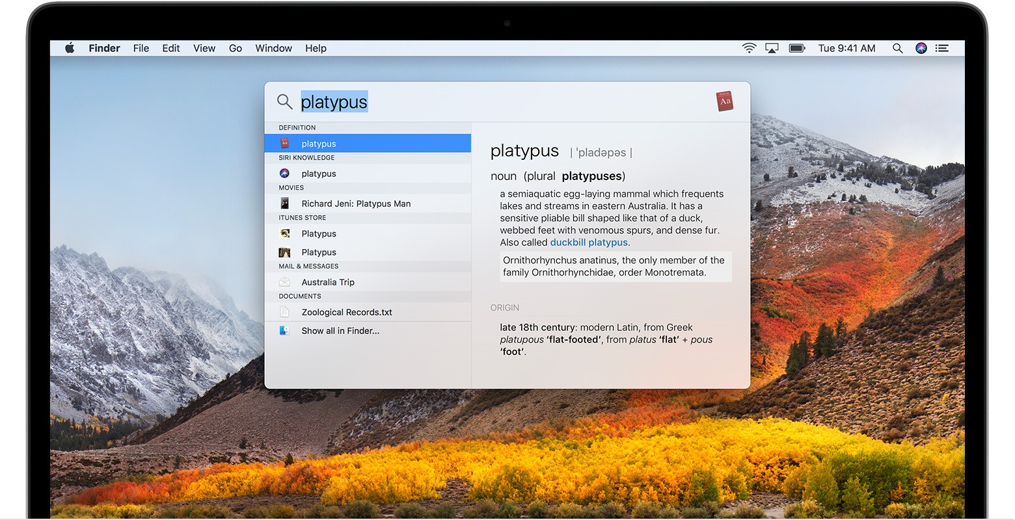Viewport: 1015px width, 520px height.
Task: Open Spotlight magnifier in menu bar
Action: point(897,48)
